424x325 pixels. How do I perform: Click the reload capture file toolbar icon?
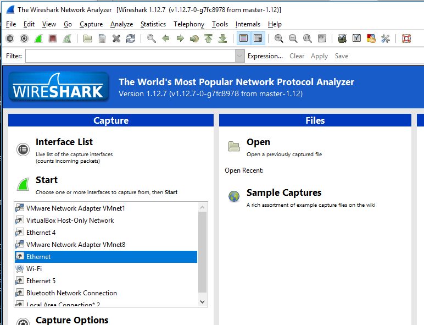pyautogui.click(x=131, y=38)
